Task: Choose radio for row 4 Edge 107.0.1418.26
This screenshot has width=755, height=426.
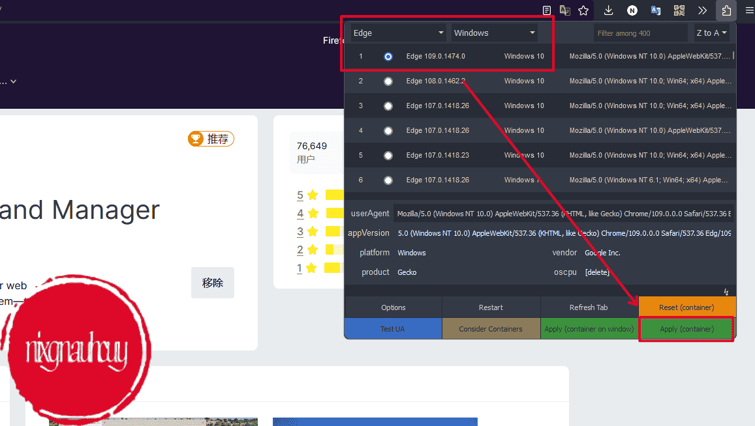Action: click(x=388, y=131)
